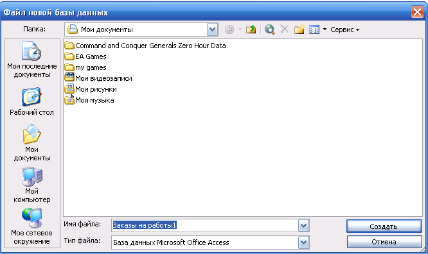Screen dimensions: 428x254
Task: Close the Файл новой базы данных dialog
Action: [417, 12]
